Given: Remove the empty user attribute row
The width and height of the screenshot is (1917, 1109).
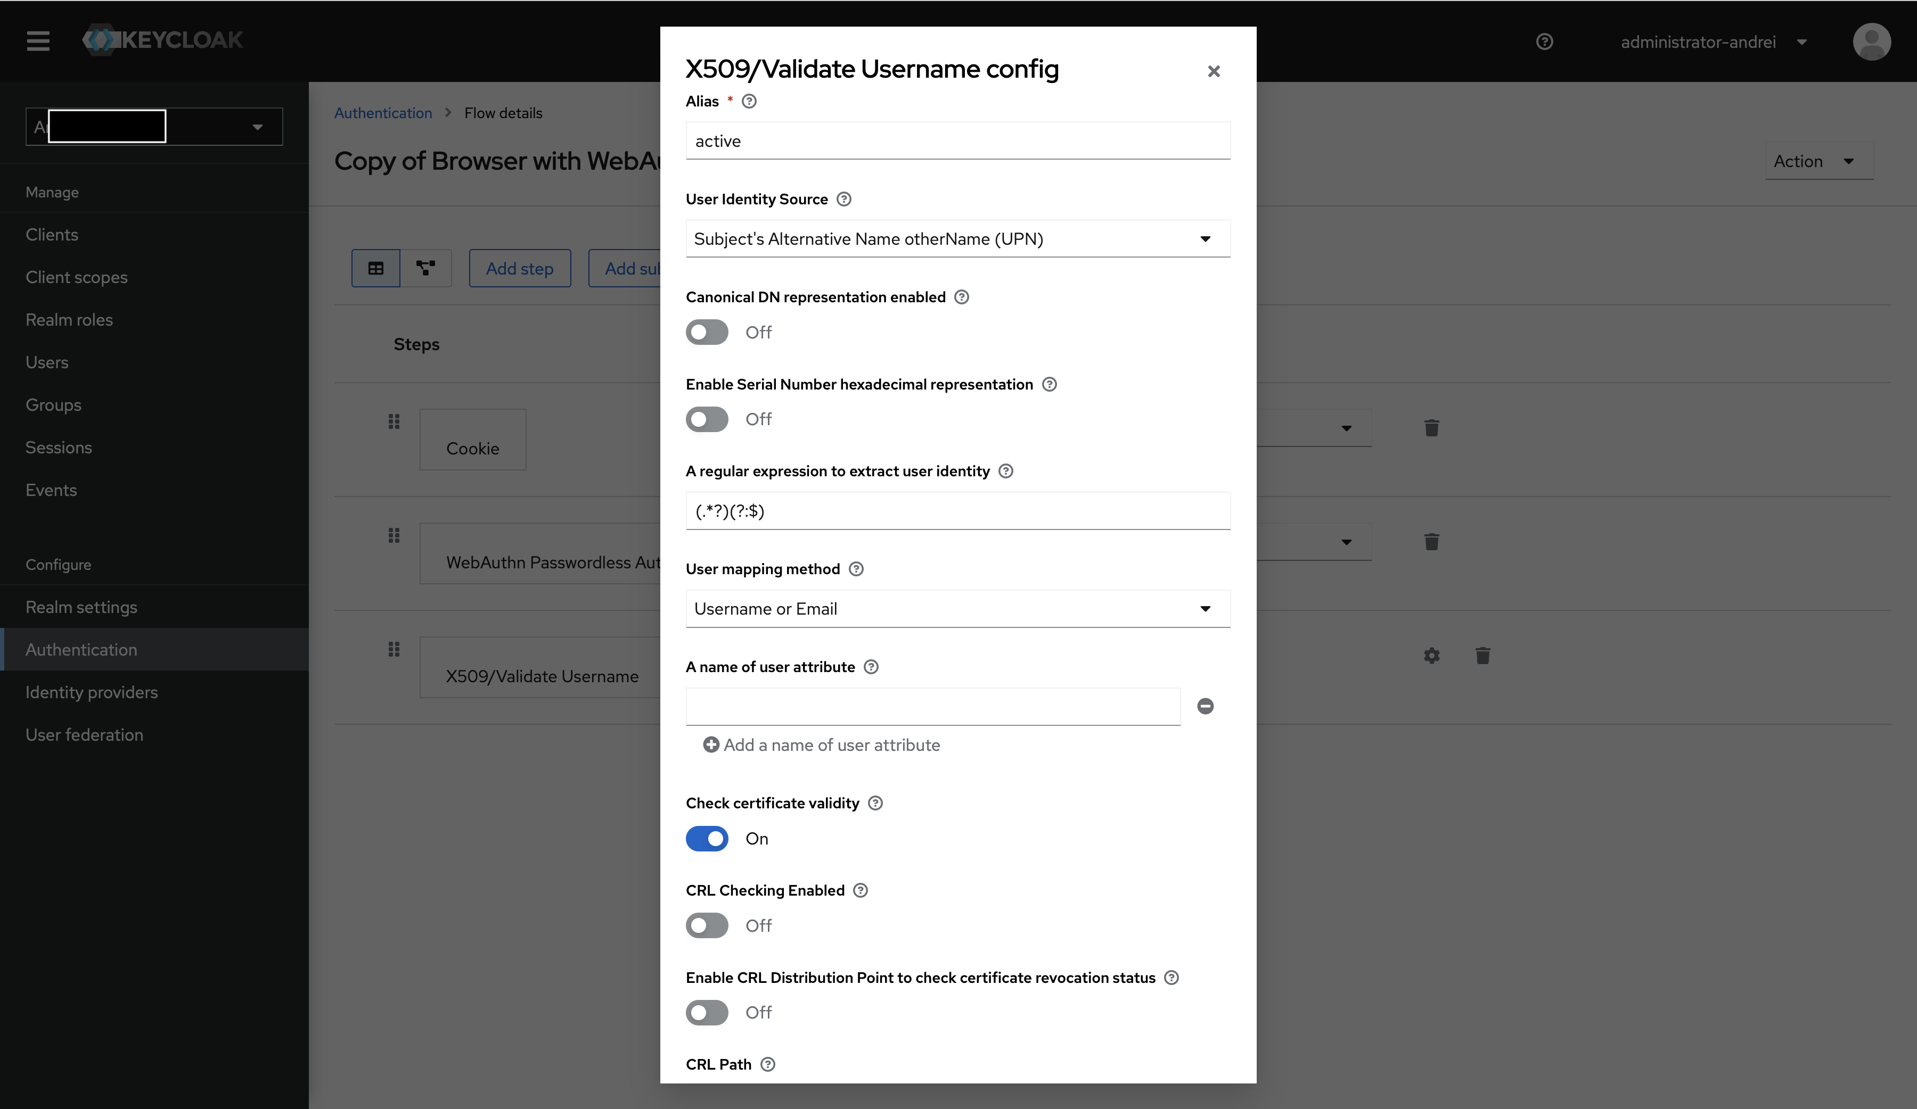Looking at the screenshot, I should tap(1205, 706).
